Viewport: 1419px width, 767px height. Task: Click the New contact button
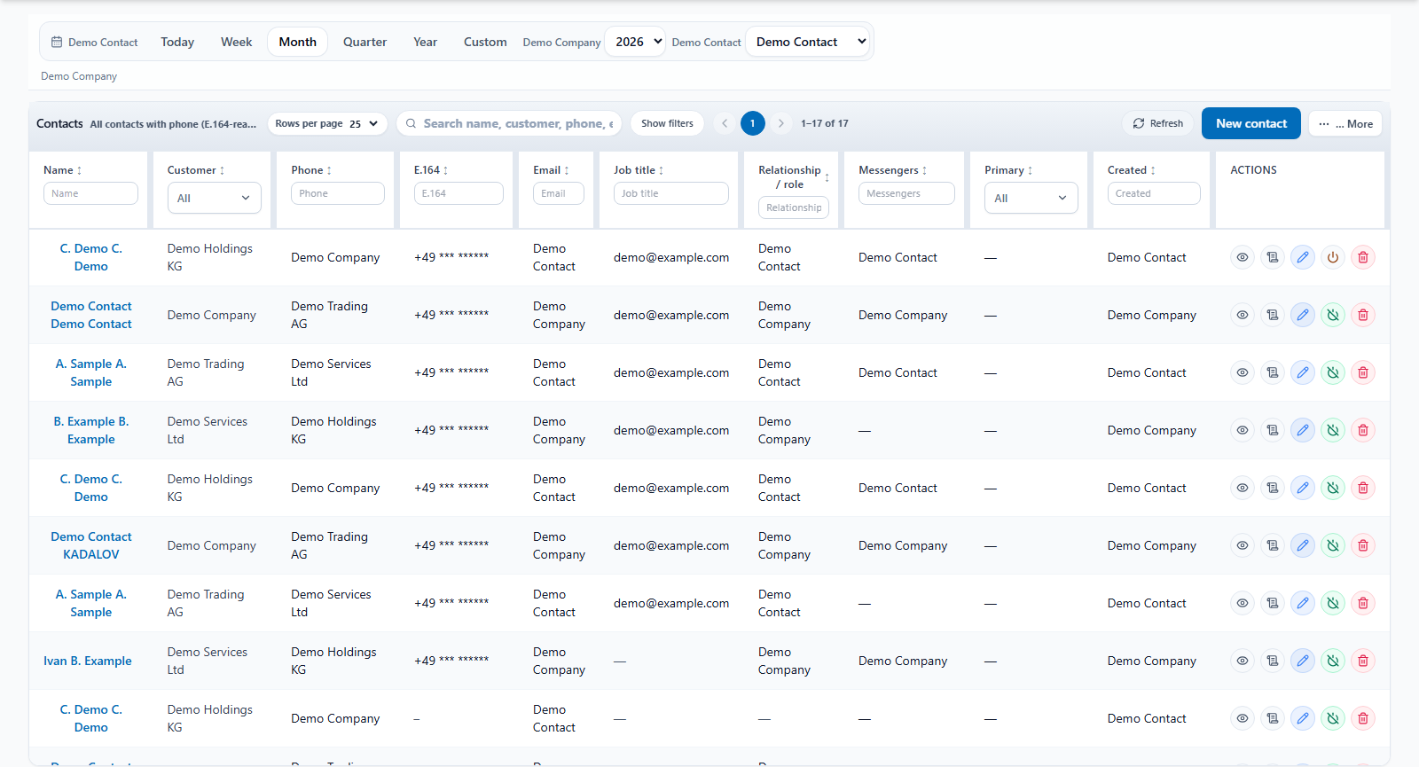pyautogui.click(x=1251, y=123)
